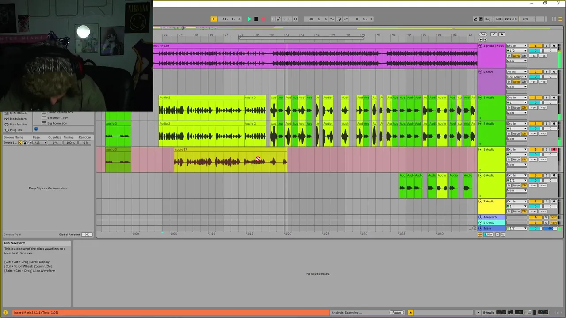Toggle the H height button
This screenshot has width=566, height=318.
(497, 235)
